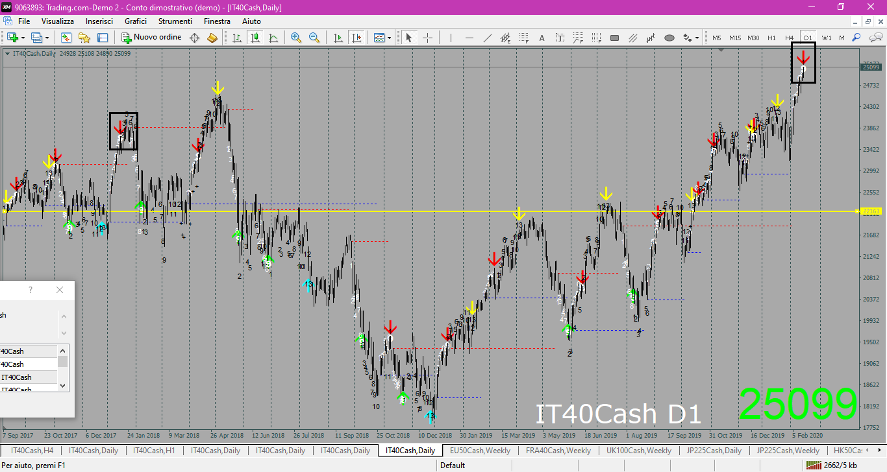The width and height of the screenshot is (887, 472).
Task: Open the chart profiles icon
Action: tap(36, 38)
